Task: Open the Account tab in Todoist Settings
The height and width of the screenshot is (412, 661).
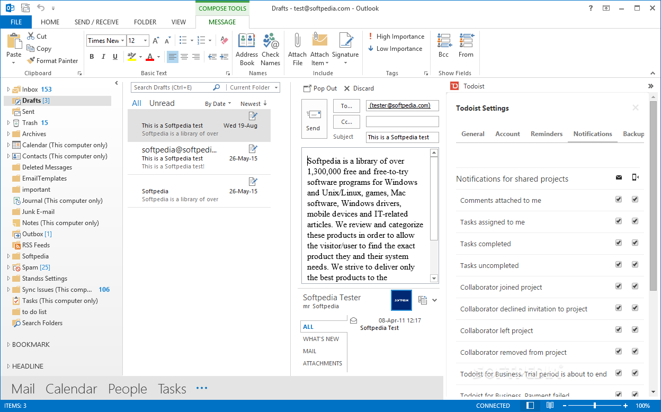Action: [x=507, y=134]
